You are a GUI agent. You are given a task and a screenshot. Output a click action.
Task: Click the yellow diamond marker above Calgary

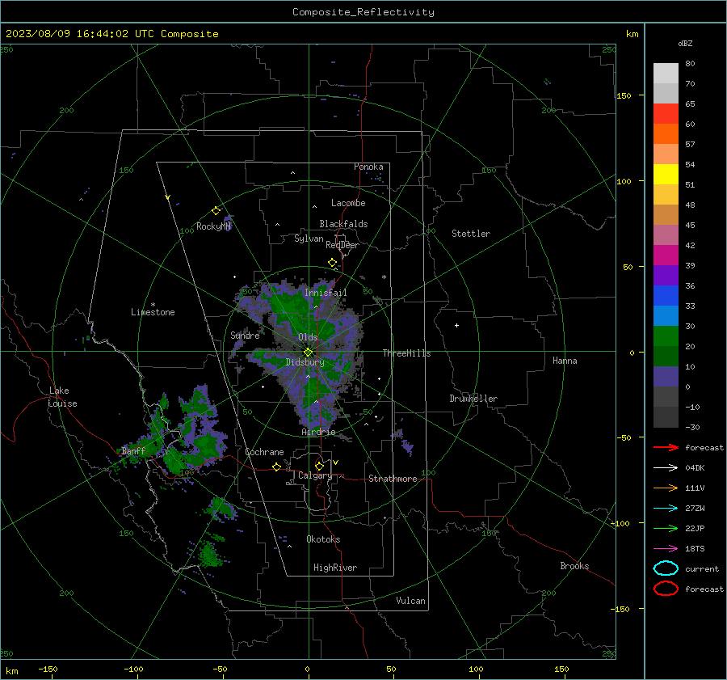(x=319, y=466)
